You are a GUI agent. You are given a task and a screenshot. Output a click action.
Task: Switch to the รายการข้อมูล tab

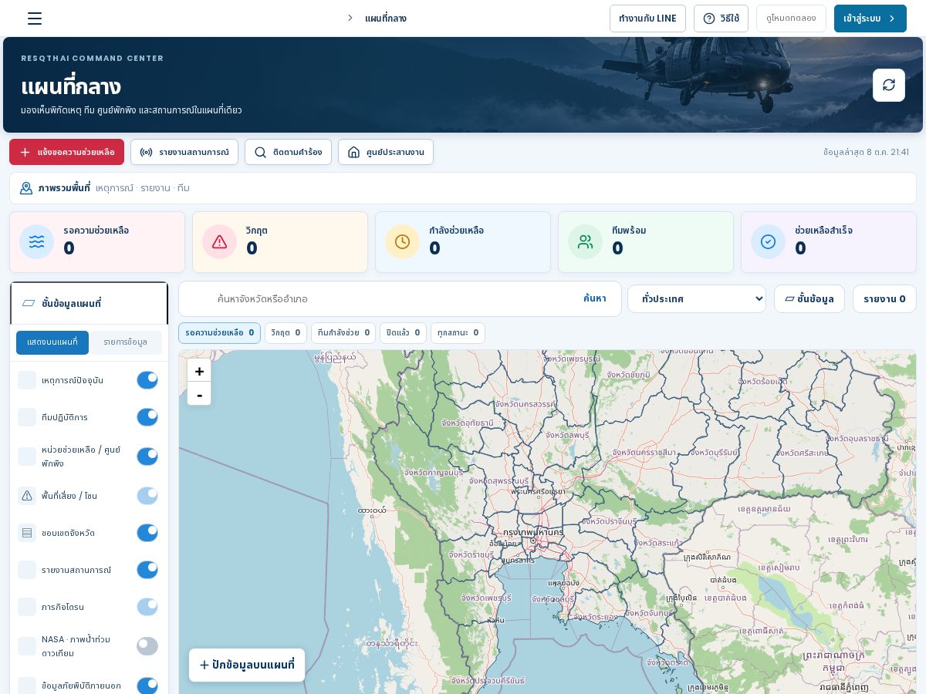[x=126, y=342]
